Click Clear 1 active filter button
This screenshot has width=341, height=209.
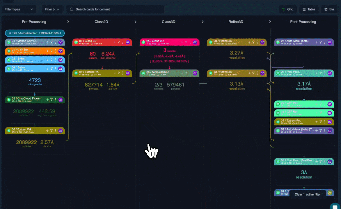(x=308, y=194)
